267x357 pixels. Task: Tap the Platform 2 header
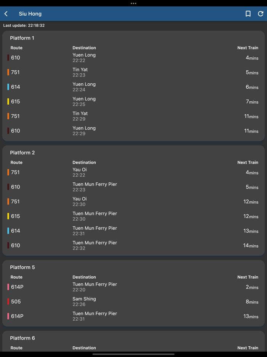point(22,153)
